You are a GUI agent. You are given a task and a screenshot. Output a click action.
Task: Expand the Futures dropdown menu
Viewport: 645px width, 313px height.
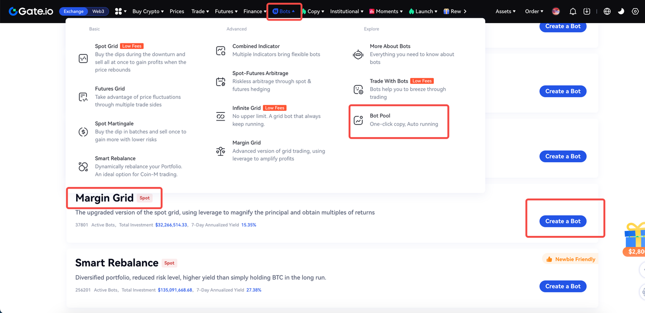226,11
